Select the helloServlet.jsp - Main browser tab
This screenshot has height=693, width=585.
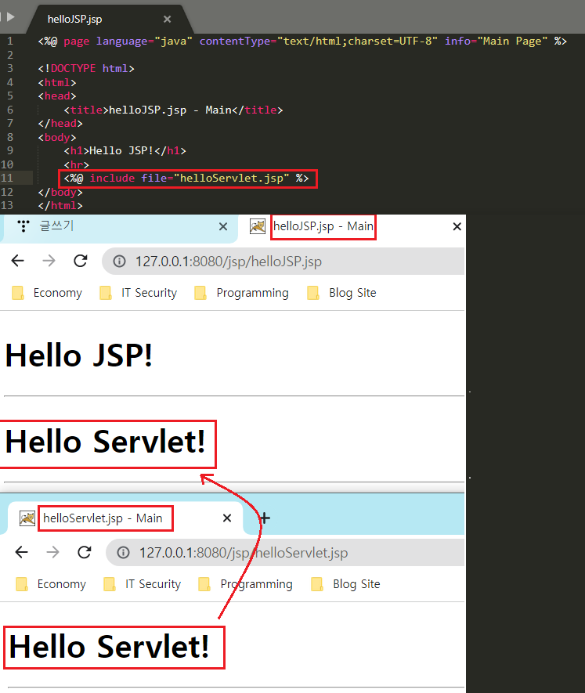point(125,518)
